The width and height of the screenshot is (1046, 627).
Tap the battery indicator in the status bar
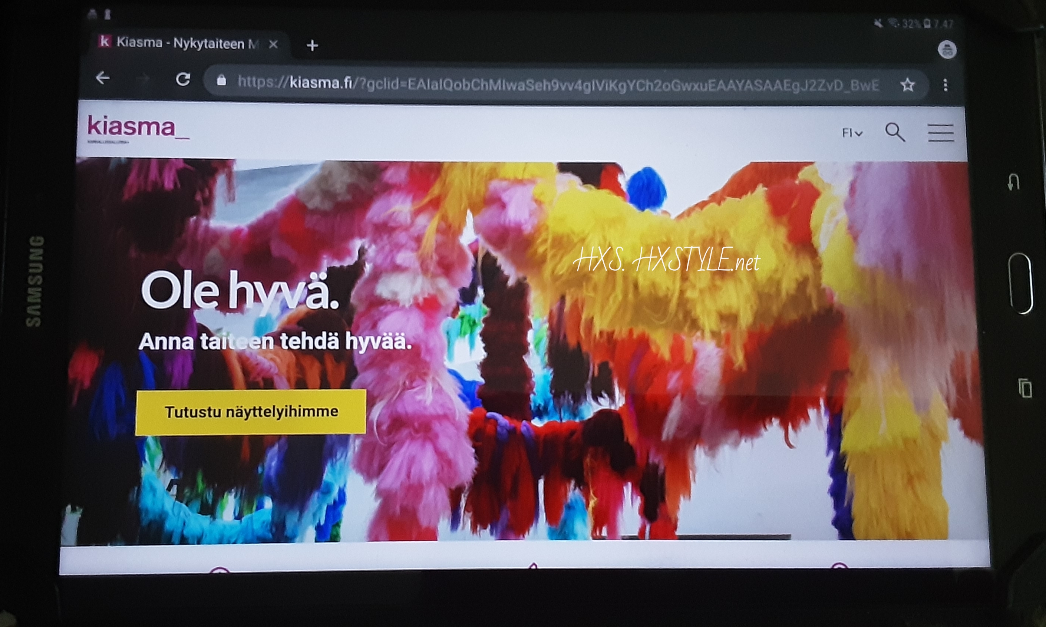(x=927, y=24)
